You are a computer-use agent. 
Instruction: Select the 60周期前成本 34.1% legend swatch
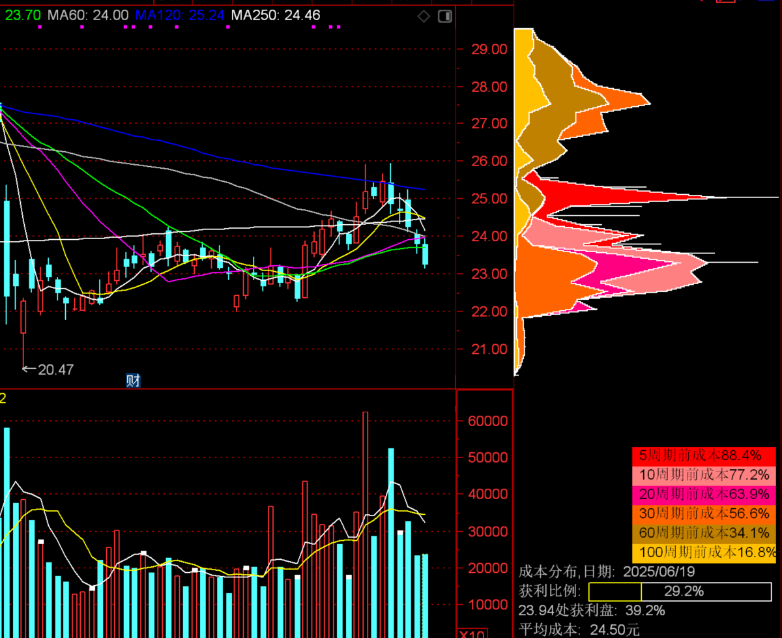704,533
